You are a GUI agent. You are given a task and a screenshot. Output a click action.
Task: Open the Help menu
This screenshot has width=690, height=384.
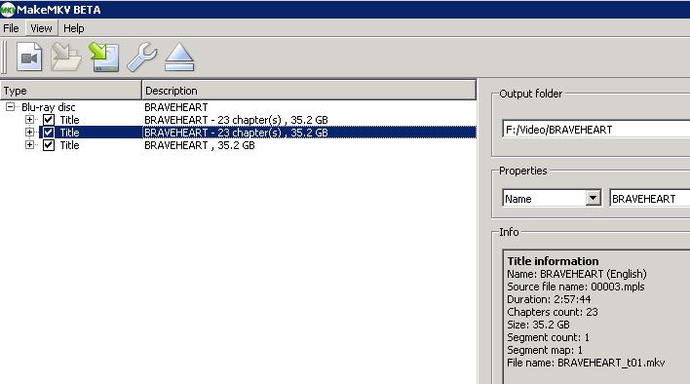73,28
